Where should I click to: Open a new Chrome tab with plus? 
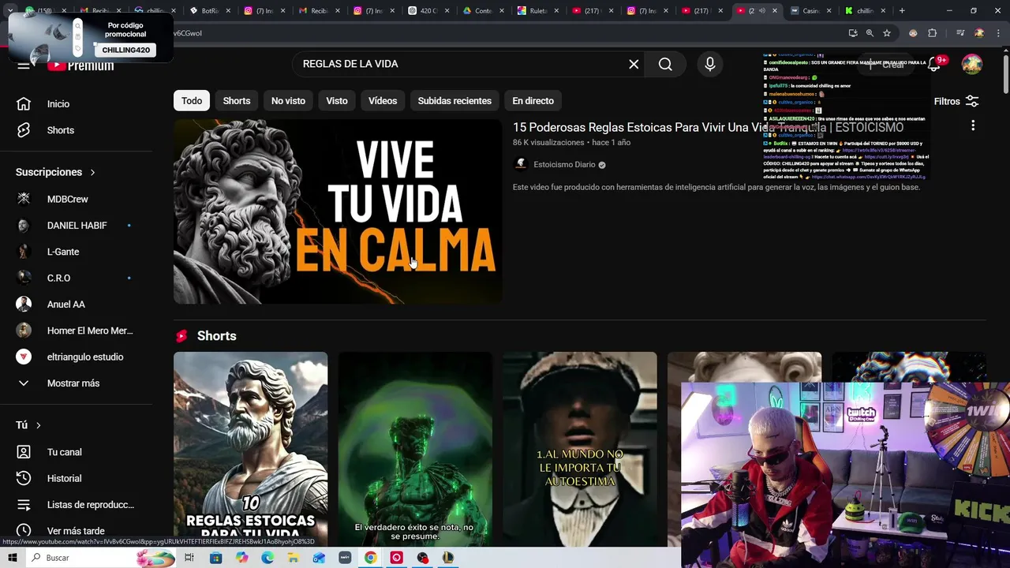pyautogui.click(x=902, y=11)
